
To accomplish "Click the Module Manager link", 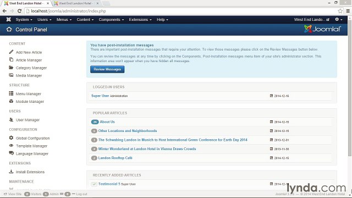I will [x=30, y=101].
